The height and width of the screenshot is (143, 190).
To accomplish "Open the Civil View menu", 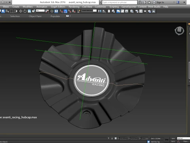I will tap(87, 7).
